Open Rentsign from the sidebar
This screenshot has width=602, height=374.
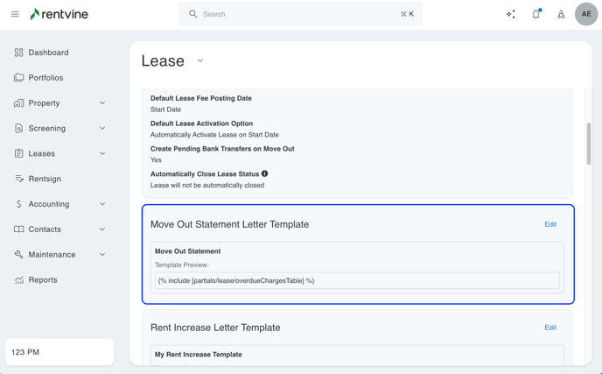pos(45,179)
